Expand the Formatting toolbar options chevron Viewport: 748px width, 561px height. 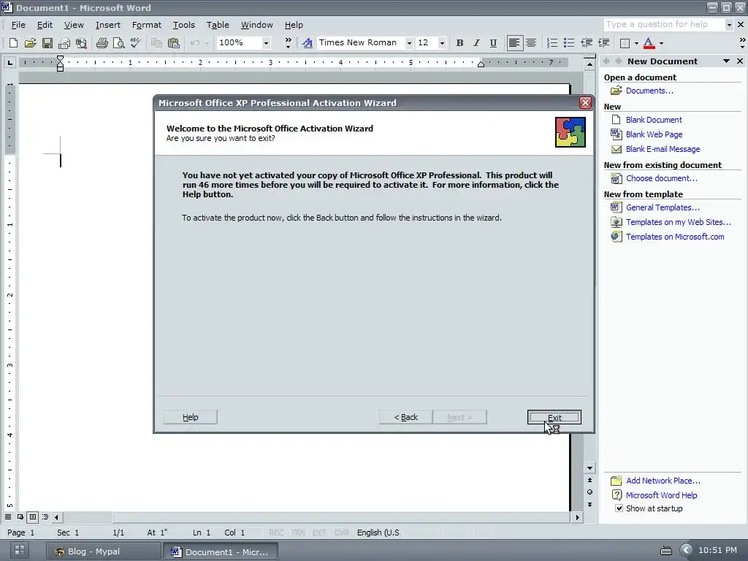pyautogui.click(x=742, y=43)
